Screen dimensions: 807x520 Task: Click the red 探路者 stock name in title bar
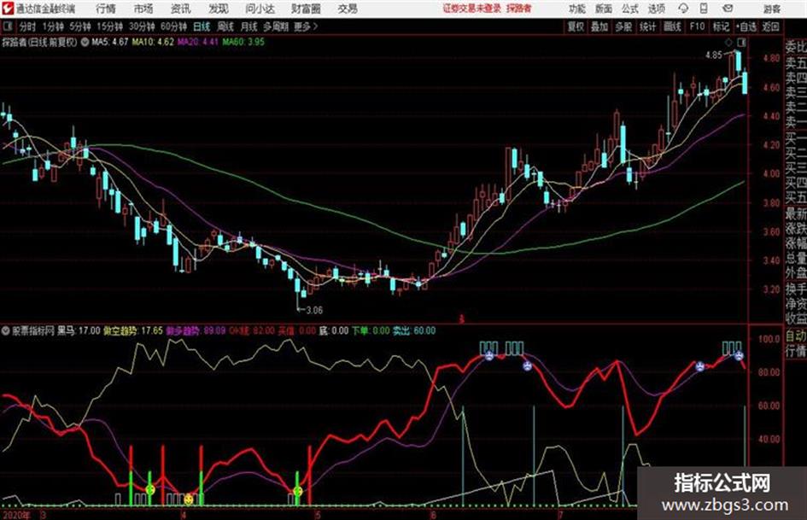(519, 9)
